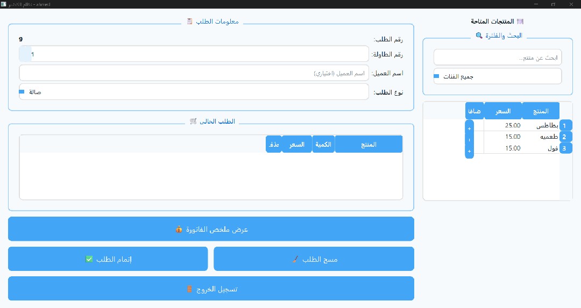Viewport: 581px width, 308px height.
Task: Click عرض ملخص الفاتورة button
Action: tap(211, 229)
